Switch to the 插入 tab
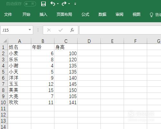The image size is (161, 129). [x=43, y=14]
